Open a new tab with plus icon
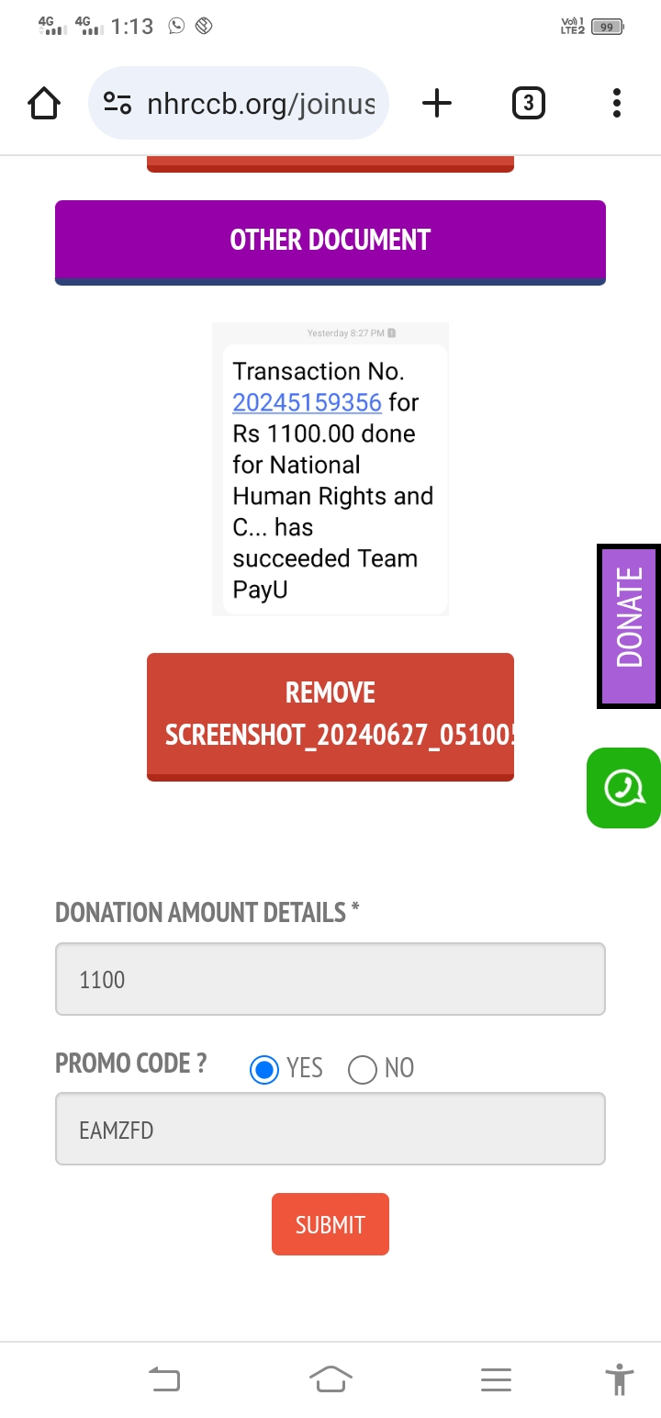Viewport: 661px width, 1418px height. [x=437, y=104]
